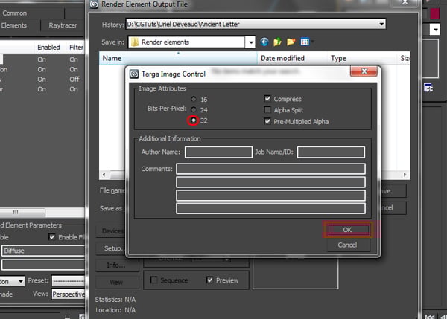The width and height of the screenshot is (447, 319).
Task: Select 32 Bits-Per-Pixel radio button
Action: [x=194, y=120]
